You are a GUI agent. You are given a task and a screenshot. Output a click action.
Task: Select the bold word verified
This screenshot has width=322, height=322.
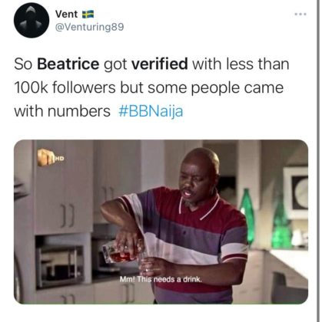click(x=160, y=64)
